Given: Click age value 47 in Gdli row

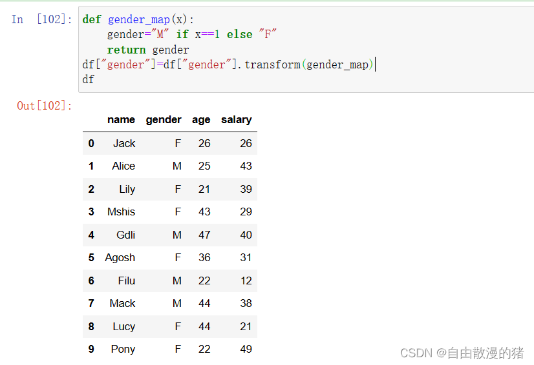Looking at the screenshot, I should coord(204,235).
